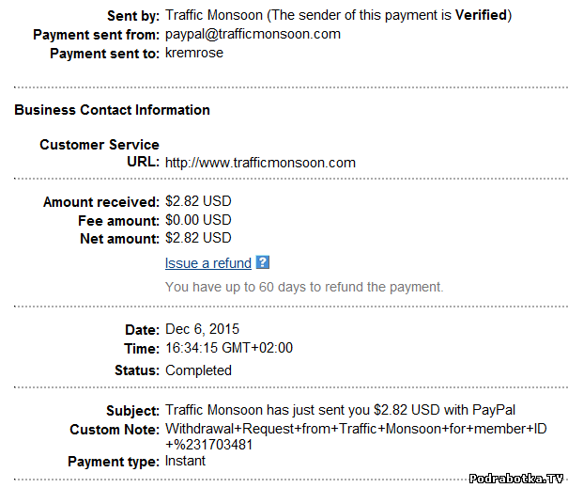
Task: Click the Traffic Monsoon sender name
Action: click(214, 15)
